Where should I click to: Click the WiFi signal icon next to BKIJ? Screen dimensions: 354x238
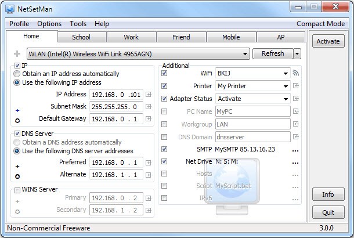(296, 73)
